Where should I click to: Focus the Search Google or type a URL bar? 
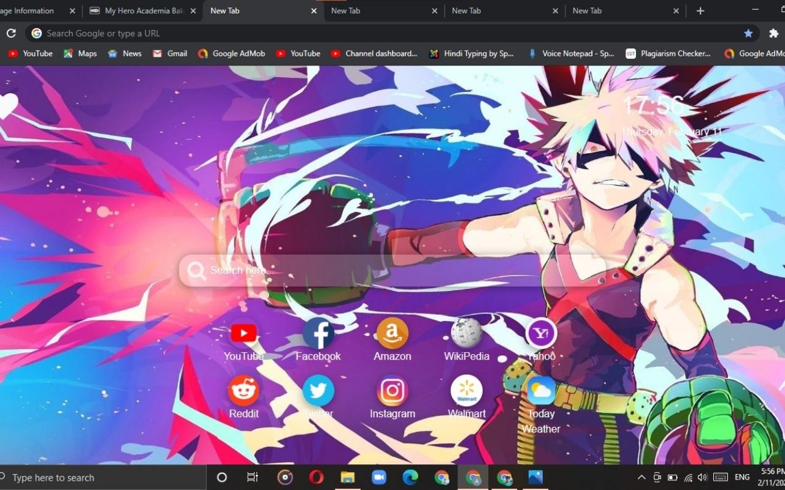[x=392, y=33]
